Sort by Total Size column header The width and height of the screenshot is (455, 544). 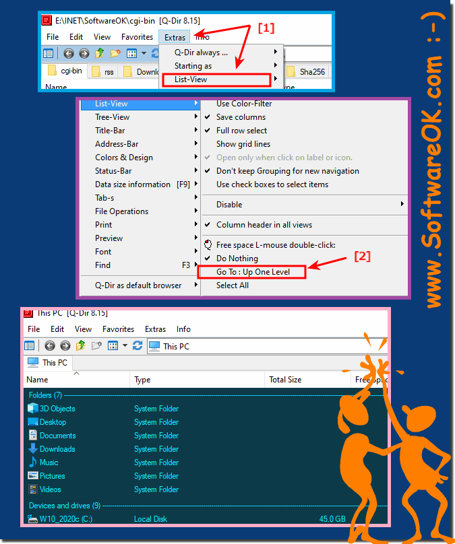308,380
